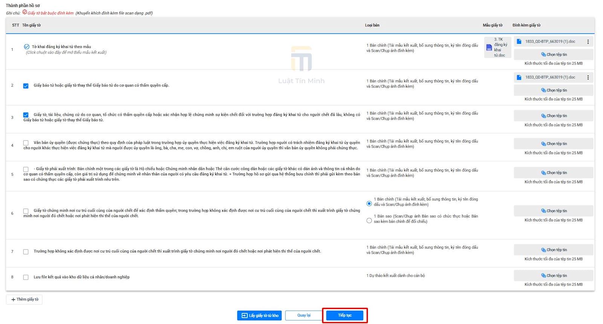Click the Chọn tệp tin upload button in row 3
Viewport: 603px width, 324px height.
pos(553,116)
